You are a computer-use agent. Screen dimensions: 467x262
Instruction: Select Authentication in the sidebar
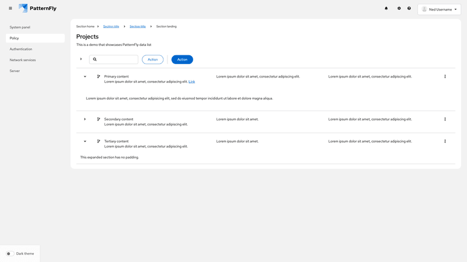[x=21, y=49]
